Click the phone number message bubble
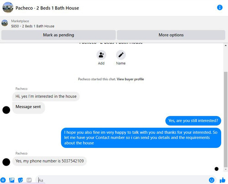The height and width of the screenshot is (184, 228). [x=50, y=161]
